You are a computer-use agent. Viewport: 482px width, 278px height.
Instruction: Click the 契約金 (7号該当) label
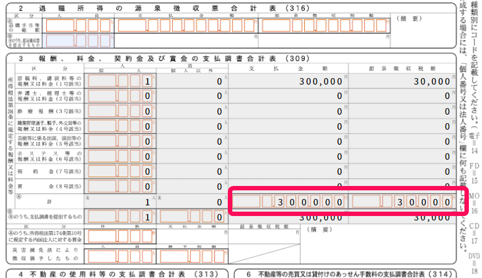[x=49, y=172]
